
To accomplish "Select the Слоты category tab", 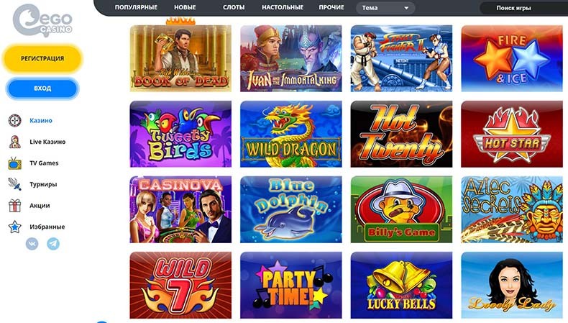I will click(234, 7).
